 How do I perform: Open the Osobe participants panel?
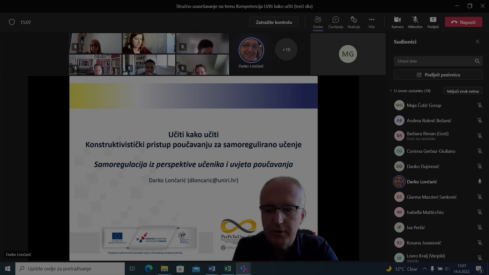[x=317, y=22]
